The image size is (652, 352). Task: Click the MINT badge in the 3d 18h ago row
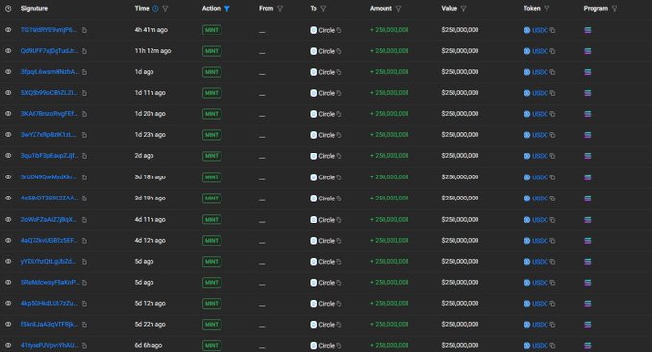[x=212, y=177]
